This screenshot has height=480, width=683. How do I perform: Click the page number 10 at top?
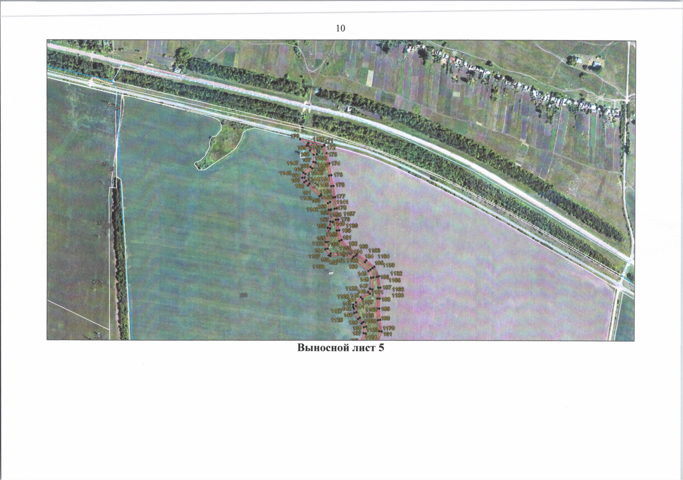[x=340, y=28]
